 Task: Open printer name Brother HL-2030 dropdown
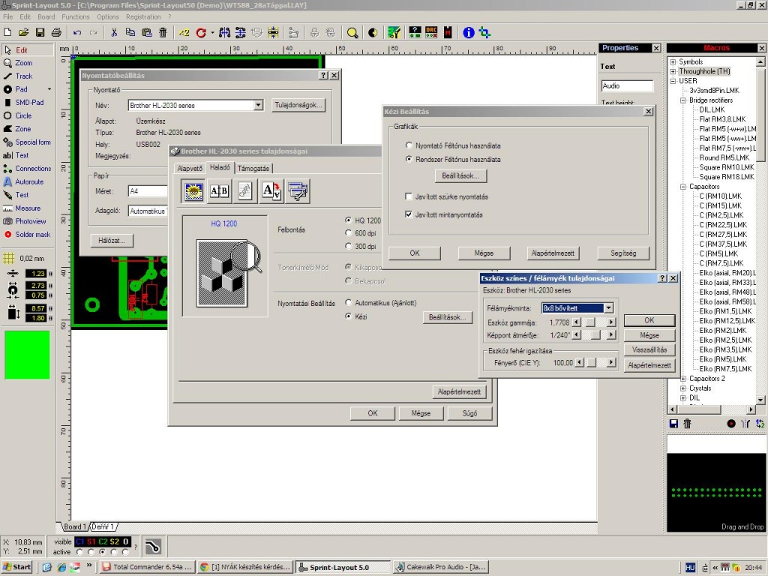click(x=258, y=105)
